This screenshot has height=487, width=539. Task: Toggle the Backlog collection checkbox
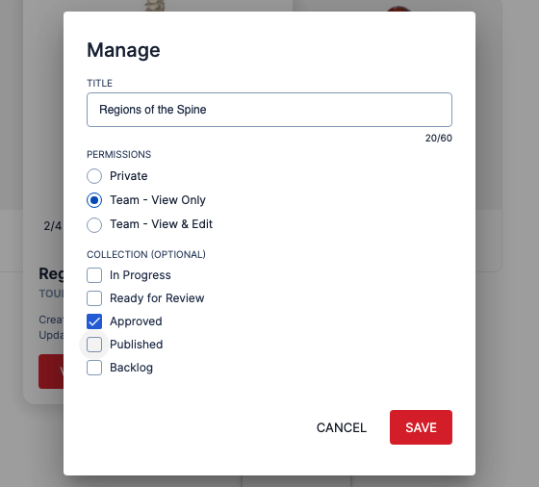click(94, 368)
